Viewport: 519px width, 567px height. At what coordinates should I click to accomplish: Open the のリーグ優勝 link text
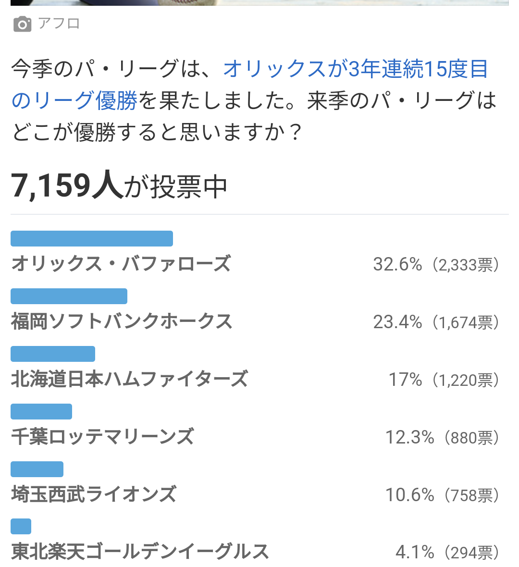74,100
